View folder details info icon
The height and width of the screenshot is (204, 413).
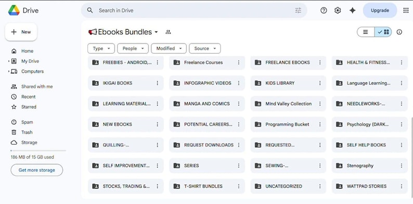399,32
